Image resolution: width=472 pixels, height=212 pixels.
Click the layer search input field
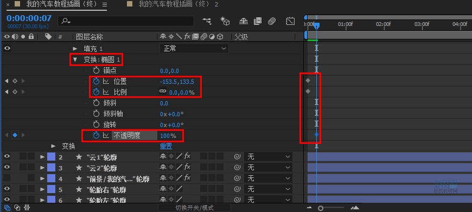click(126, 21)
